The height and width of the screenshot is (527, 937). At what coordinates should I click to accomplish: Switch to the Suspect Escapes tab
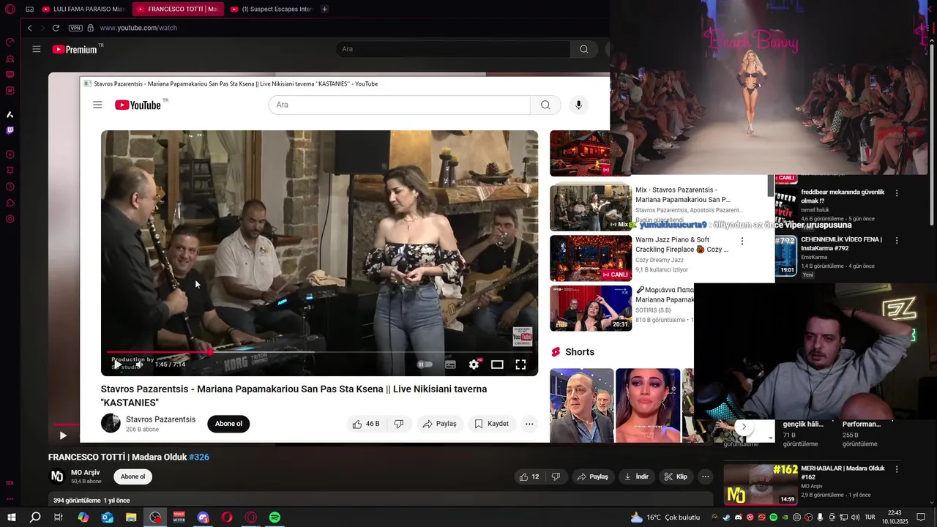pos(272,10)
